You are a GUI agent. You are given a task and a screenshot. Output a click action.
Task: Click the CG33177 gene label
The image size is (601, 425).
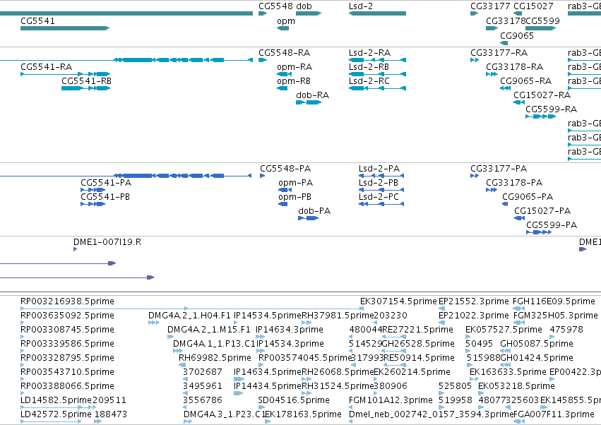click(x=490, y=6)
